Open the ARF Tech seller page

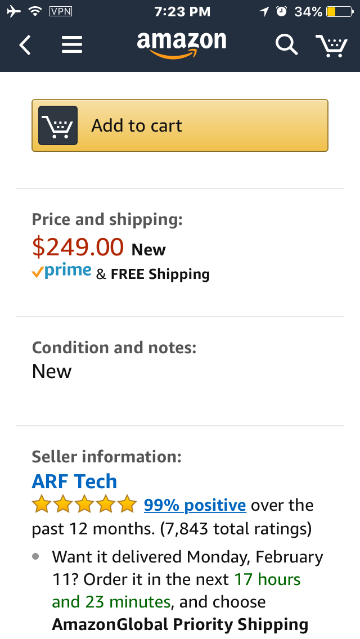(74, 481)
